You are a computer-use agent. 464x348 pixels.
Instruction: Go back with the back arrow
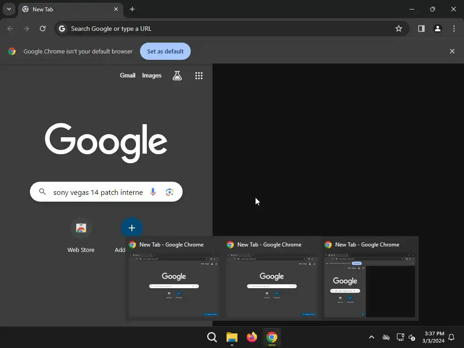pyautogui.click(x=10, y=29)
